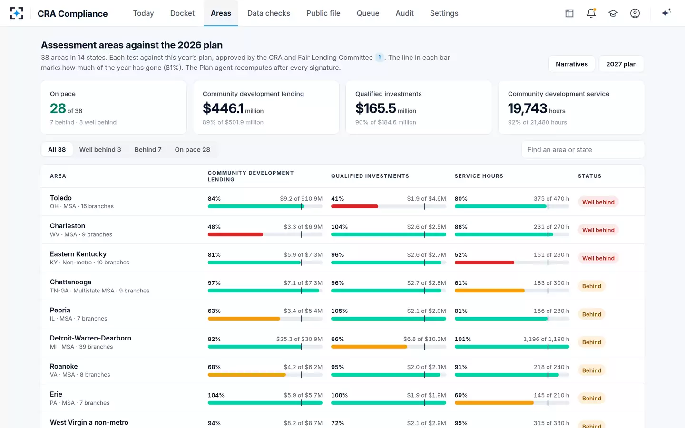This screenshot has height=428, width=685.
Task: Click the Narratives button
Action: tap(572, 64)
